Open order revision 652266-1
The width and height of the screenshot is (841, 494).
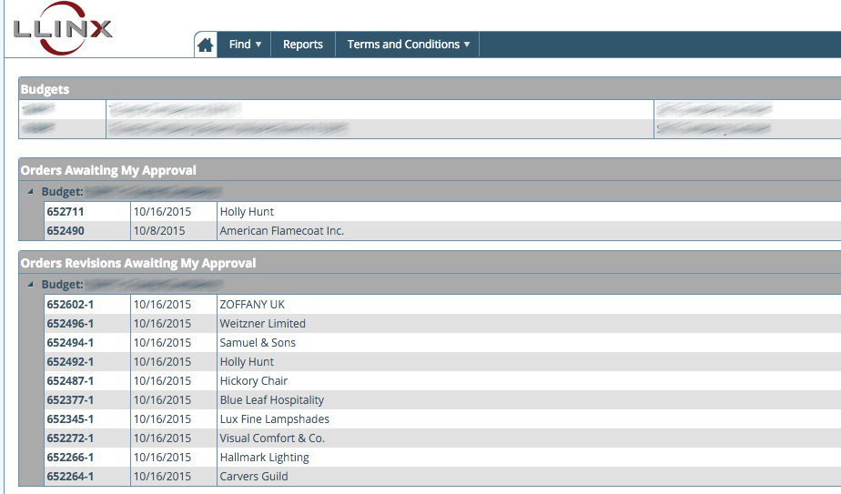(70, 458)
